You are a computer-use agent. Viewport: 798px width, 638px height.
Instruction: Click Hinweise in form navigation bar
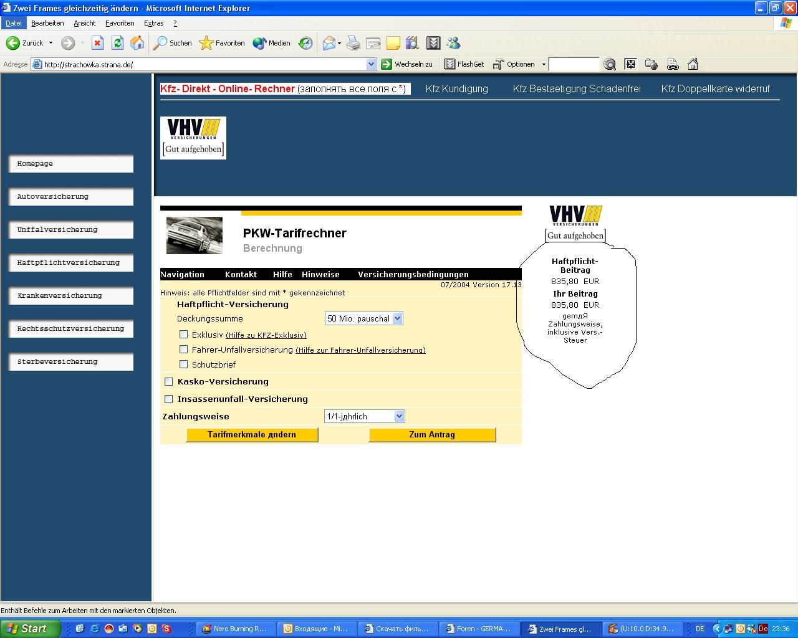tap(320, 274)
